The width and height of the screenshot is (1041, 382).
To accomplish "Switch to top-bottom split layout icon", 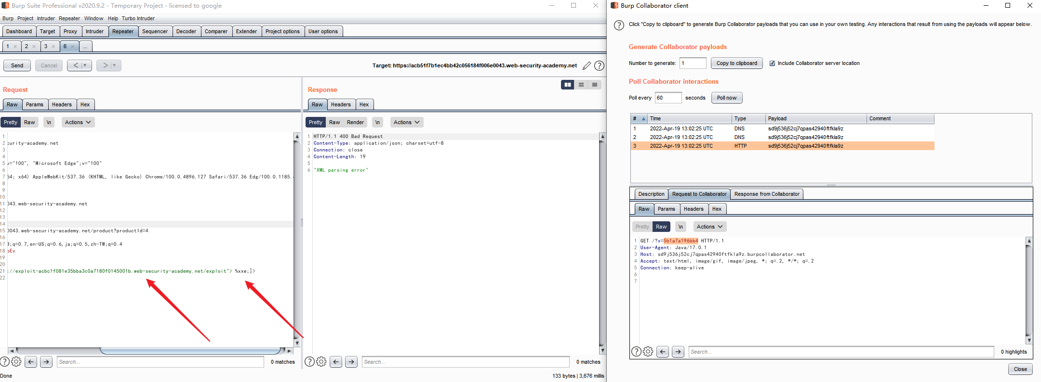I will [581, 85].
